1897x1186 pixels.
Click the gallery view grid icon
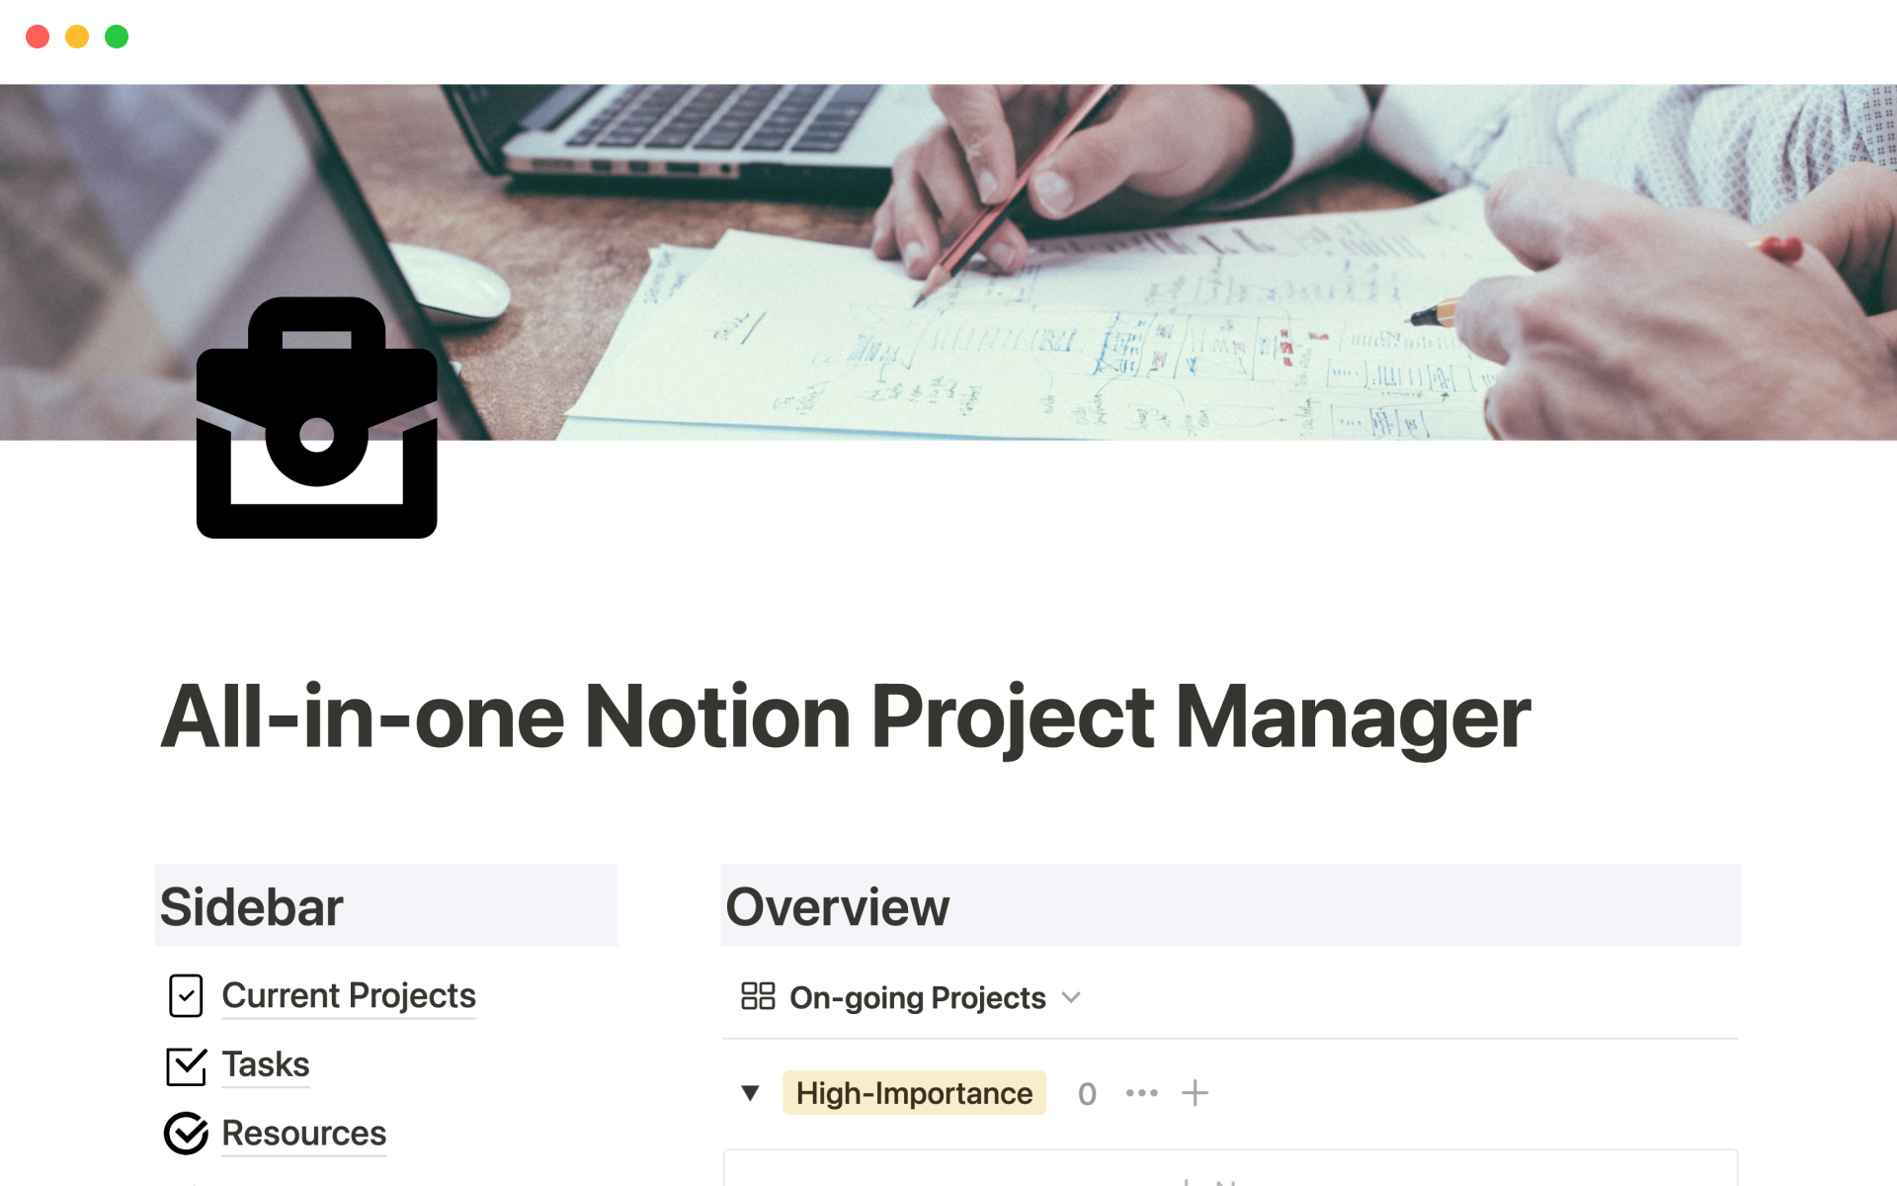(x=758, y=996)
